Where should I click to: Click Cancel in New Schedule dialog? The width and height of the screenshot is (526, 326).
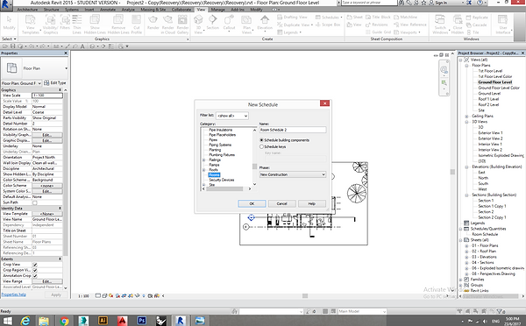(281, 203)
